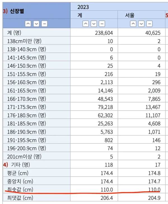
Task: Click the value 216 in 151-155.9cm row
Action: pyautogui.click(x=109, y=74)
